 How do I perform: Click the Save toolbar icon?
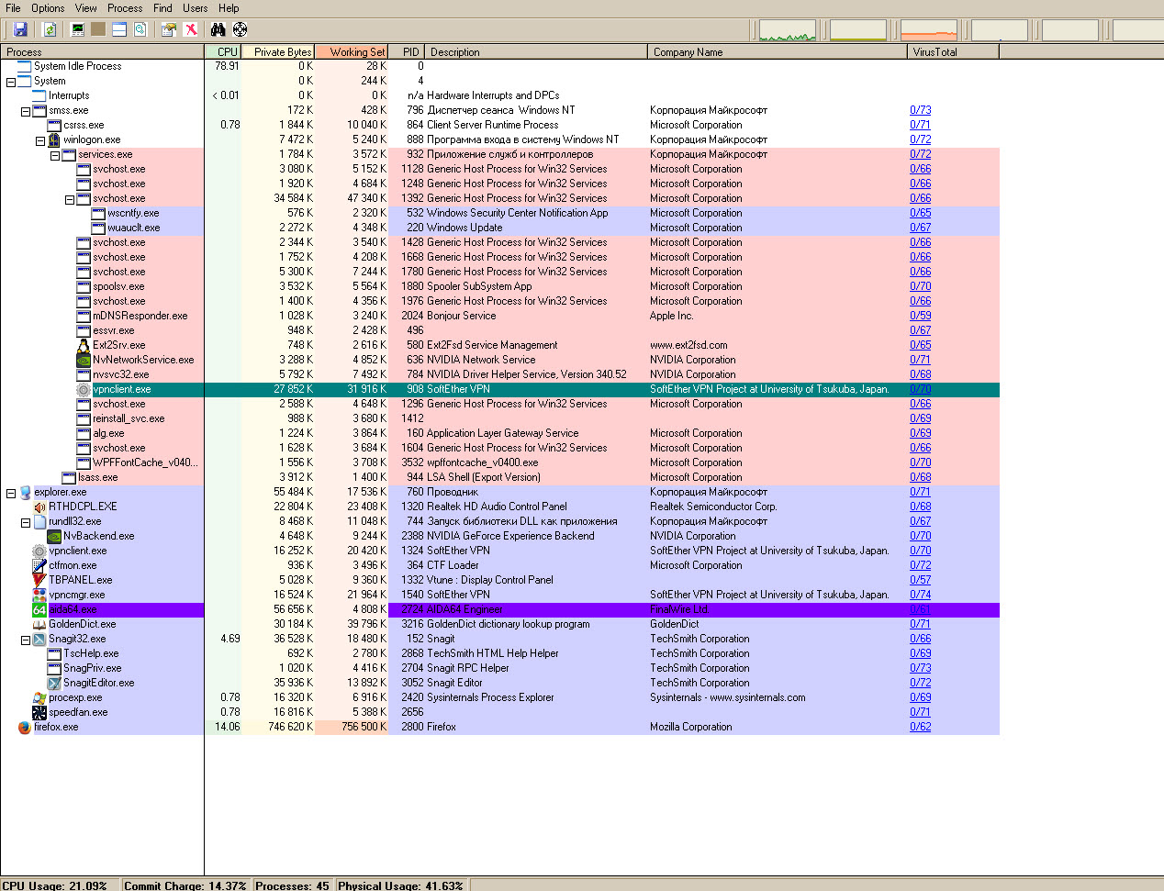pyautogui.click(x=20, y=29)
